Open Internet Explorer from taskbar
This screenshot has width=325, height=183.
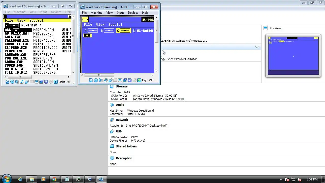20,179
